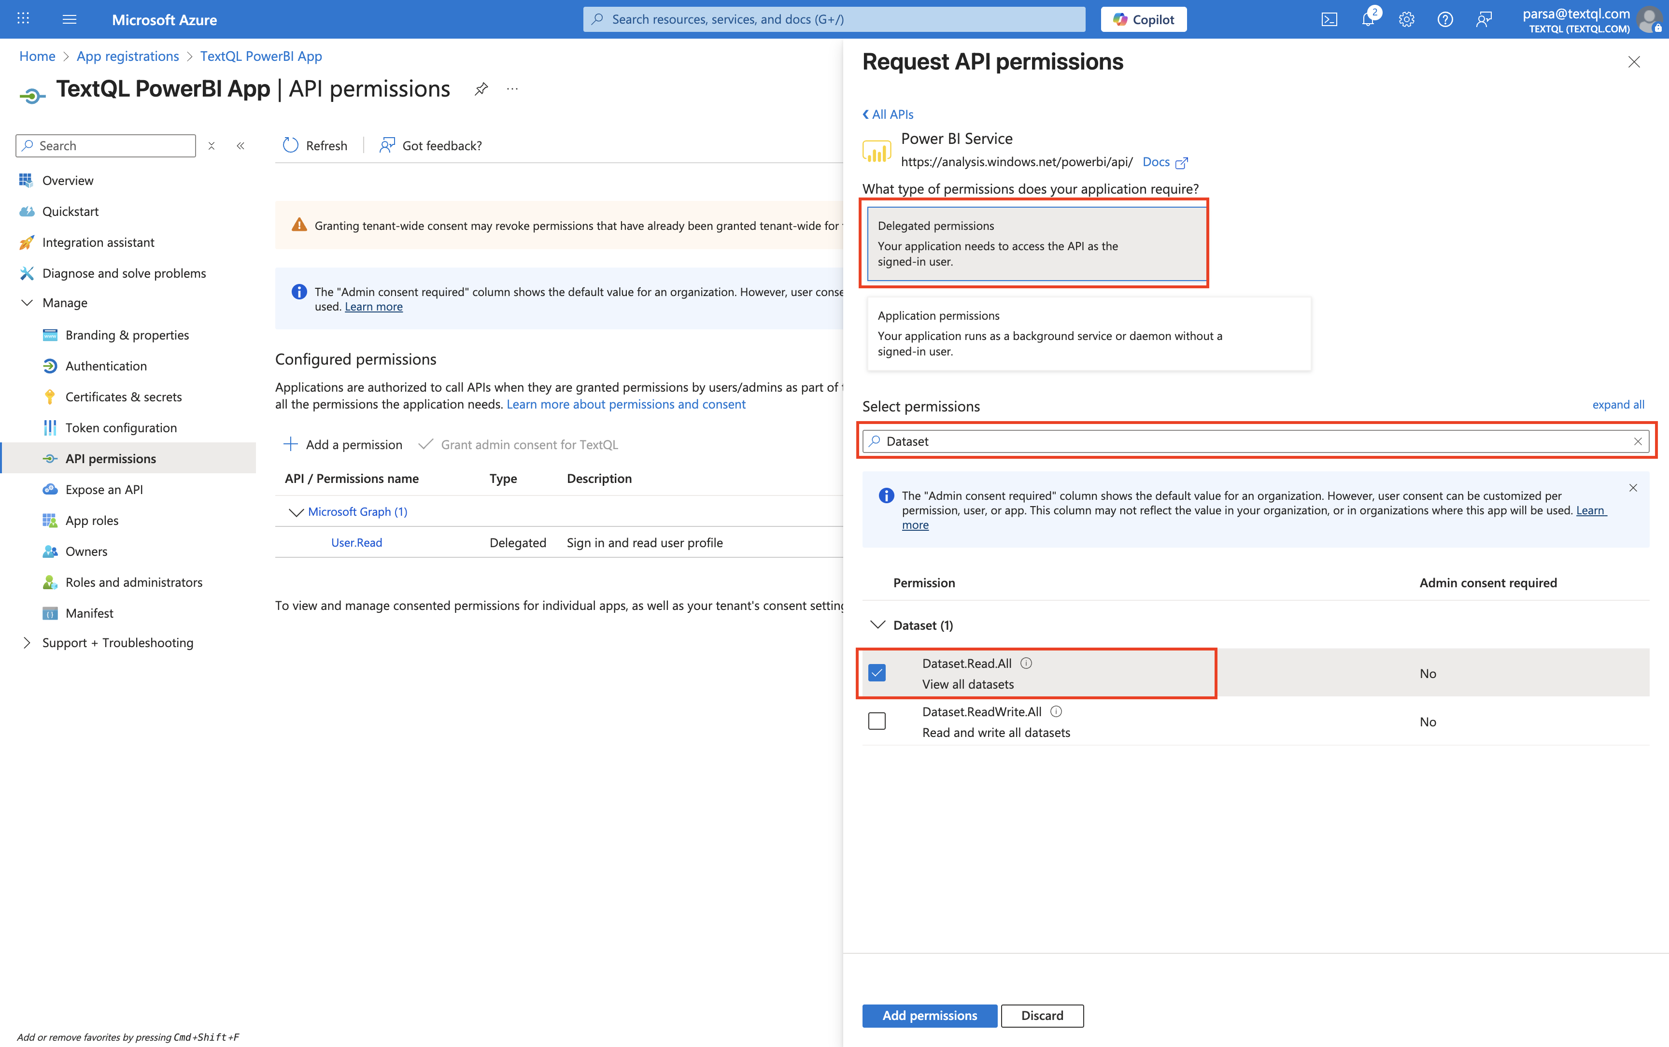Collapse the Microsoft Graph (1) row
The width and height of the screenshot is (1669, 1047).
tap(296, 512)
